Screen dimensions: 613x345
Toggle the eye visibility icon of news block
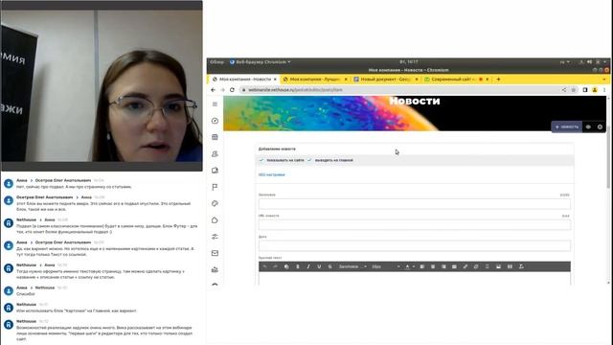click(588, 126)
